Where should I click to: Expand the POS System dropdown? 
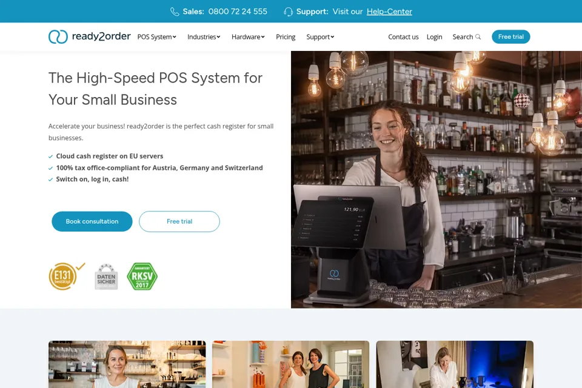point(156,37)
